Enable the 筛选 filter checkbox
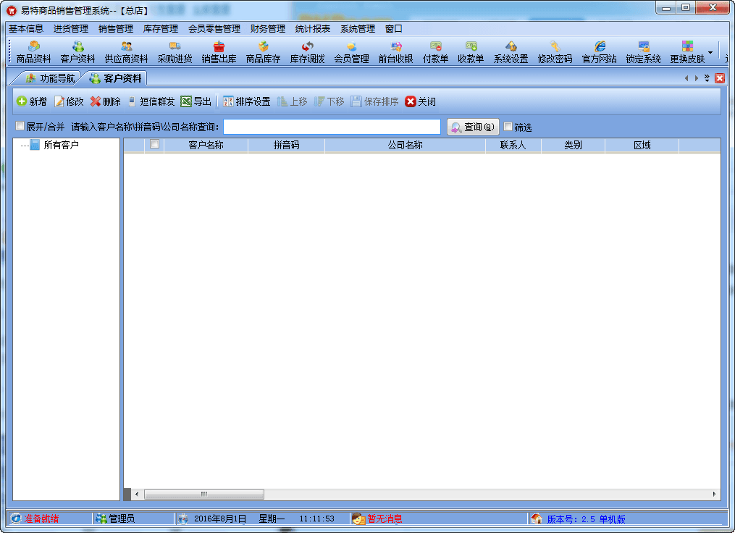Viewport: 735px width, 533px height. pos(508,127)
